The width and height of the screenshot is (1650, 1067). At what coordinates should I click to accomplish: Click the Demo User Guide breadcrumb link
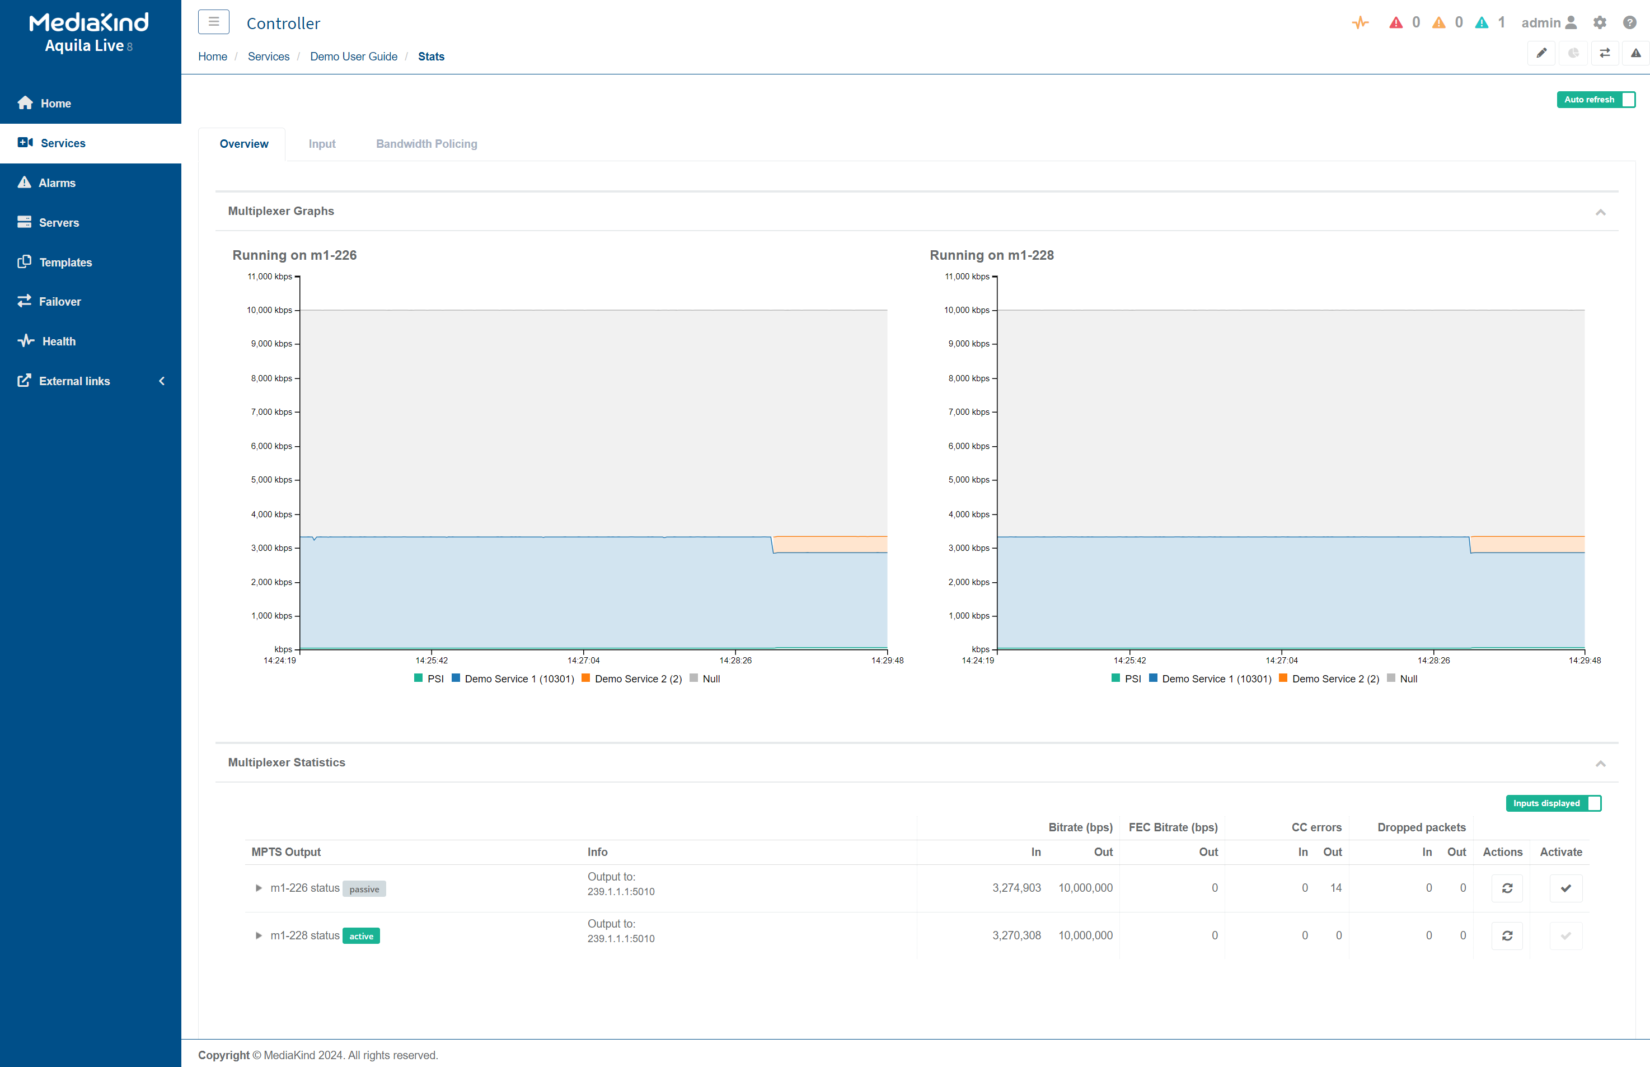point(353,57)
